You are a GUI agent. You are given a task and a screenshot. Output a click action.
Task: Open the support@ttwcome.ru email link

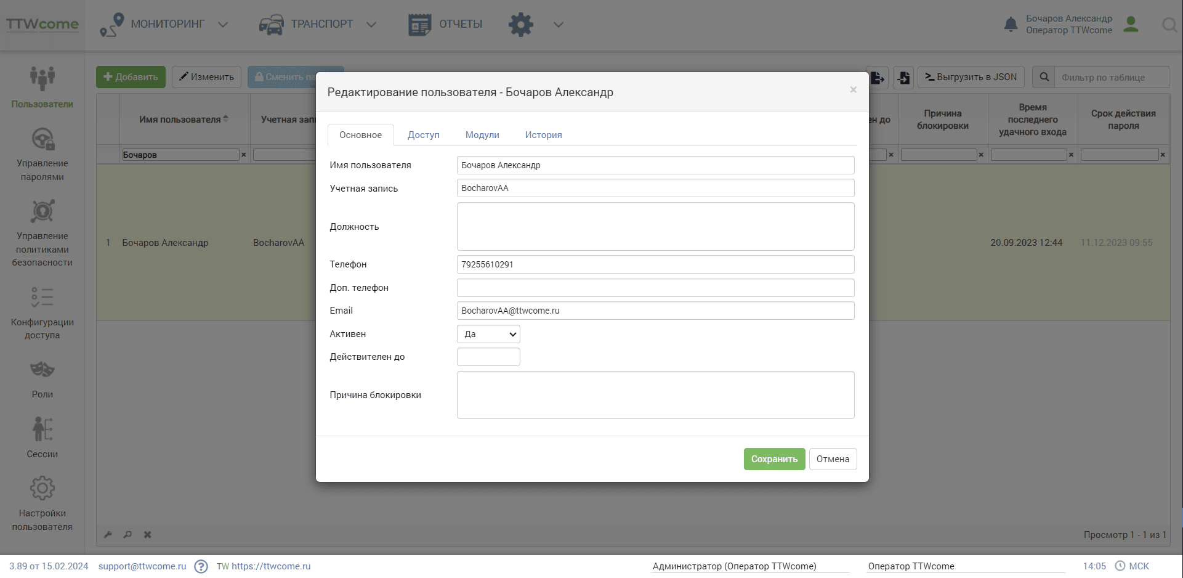pyautogui.click(x=142, y=566)
